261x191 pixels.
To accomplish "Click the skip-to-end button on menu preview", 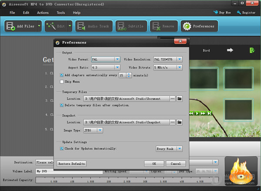I will click(x=209, y=113).
